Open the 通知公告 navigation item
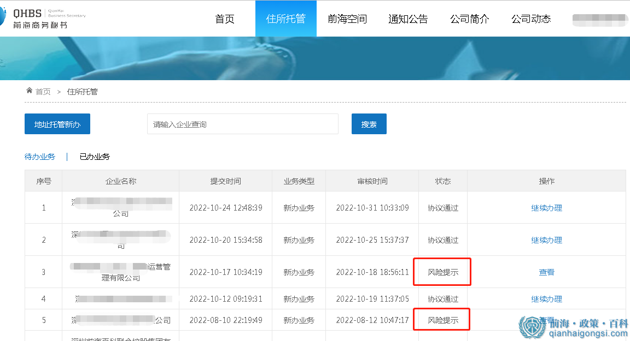 [x=408, y=18]
